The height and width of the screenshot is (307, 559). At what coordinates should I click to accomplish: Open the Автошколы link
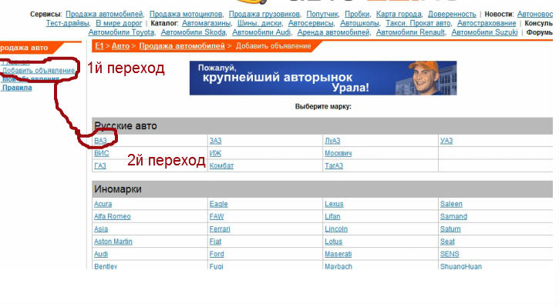[359, 23]
